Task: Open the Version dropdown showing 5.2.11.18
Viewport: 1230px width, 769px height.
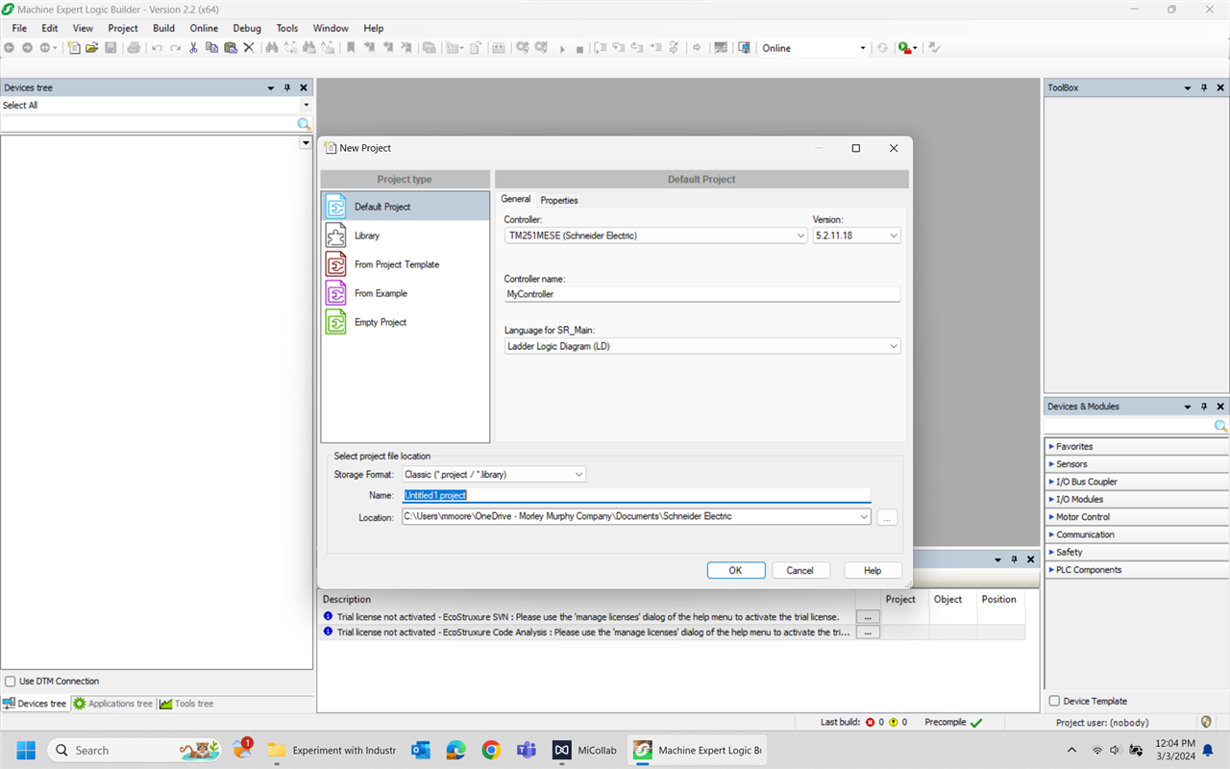Action: pos(894,236)
